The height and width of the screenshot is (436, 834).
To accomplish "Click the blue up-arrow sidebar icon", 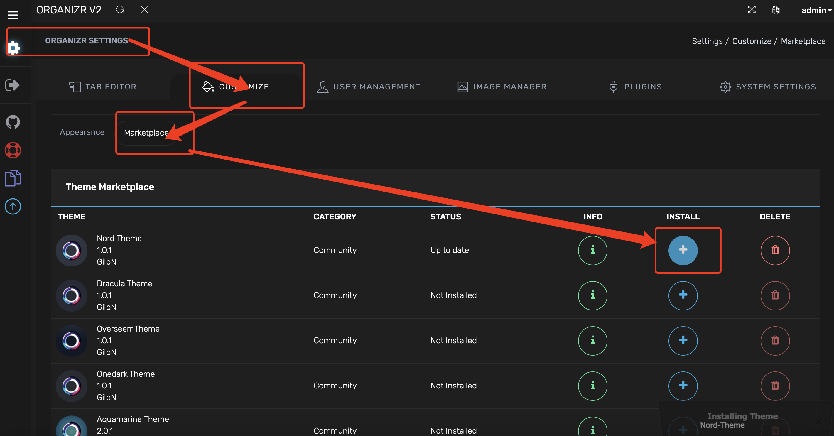I will (x=13, y=207).
